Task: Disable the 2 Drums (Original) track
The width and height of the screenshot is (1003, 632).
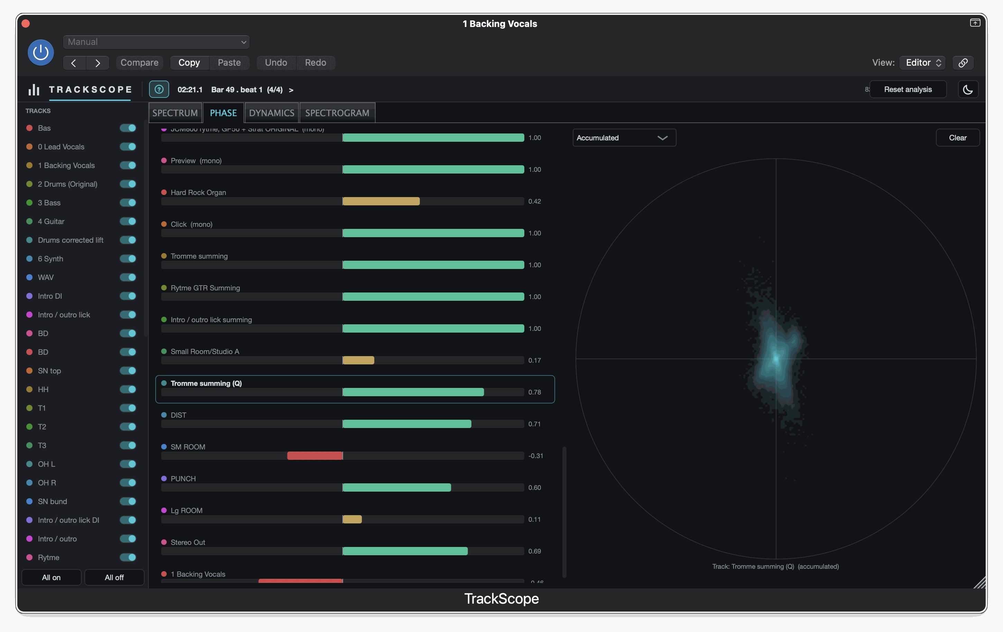Action: pyautogui.click(x=128, y=184)
